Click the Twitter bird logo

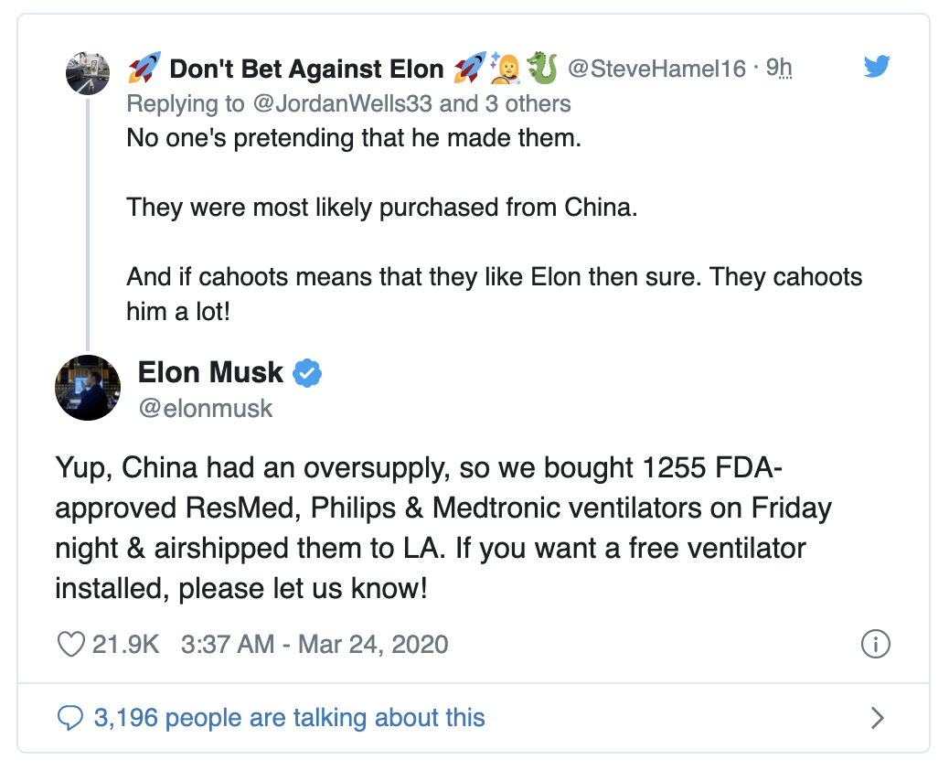click(877, 67)
